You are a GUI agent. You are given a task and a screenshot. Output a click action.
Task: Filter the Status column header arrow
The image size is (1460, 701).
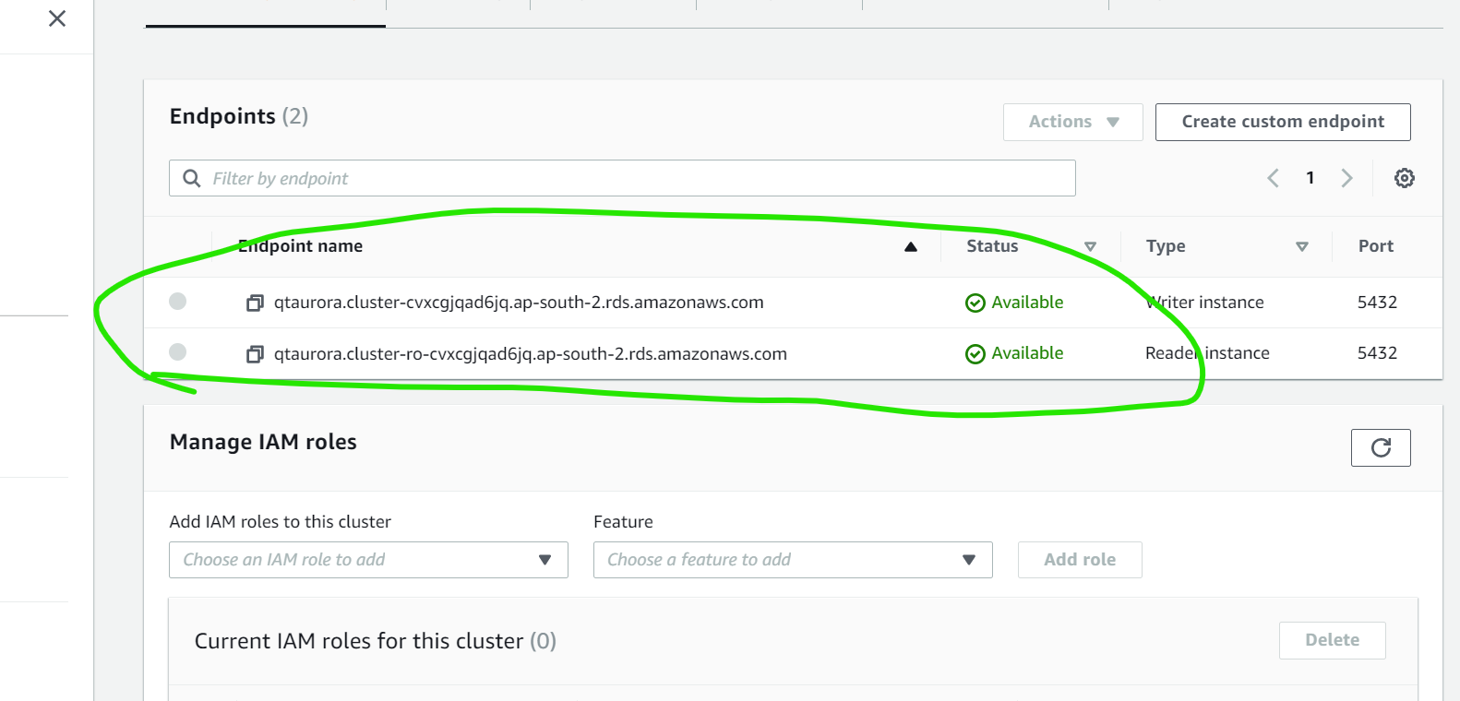click(x=1091, y=246)
